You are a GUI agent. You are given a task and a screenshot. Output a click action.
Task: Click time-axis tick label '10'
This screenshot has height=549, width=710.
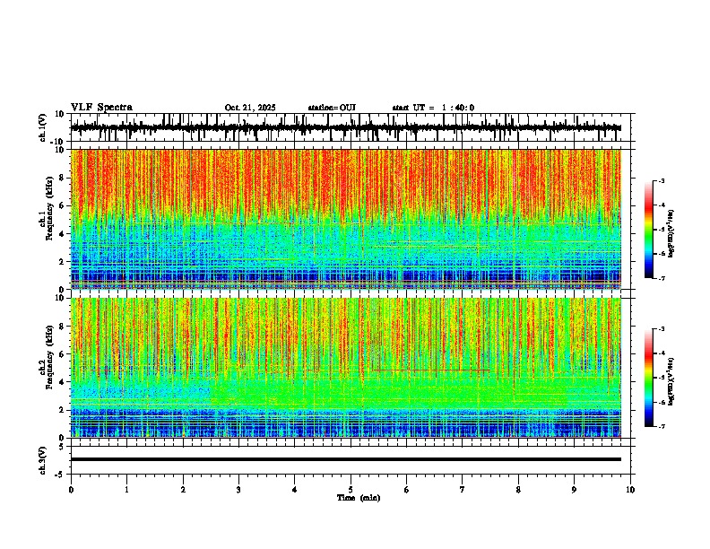coord(630,490)
